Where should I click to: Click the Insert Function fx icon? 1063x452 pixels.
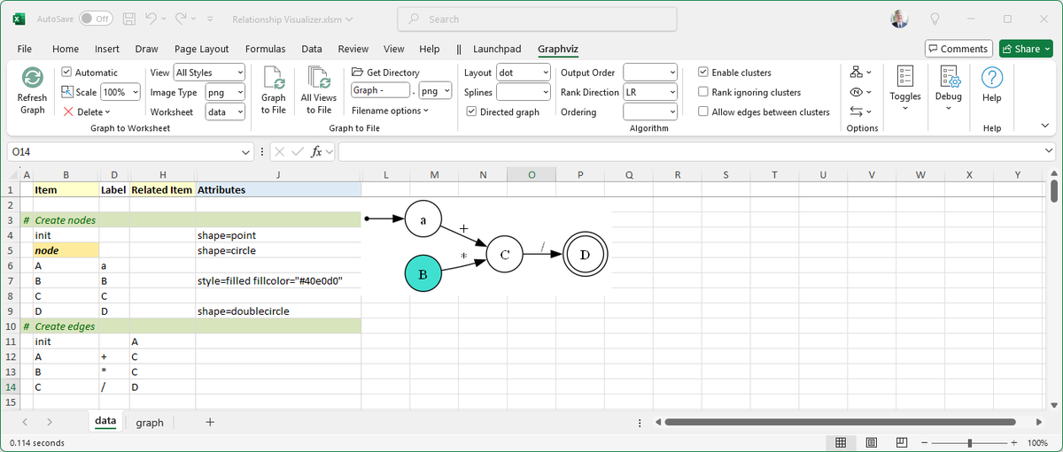pyautogui.click(x=317, y=152)
